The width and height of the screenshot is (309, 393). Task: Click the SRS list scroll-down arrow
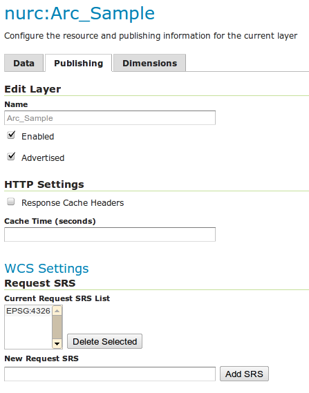tap(57, 344)
